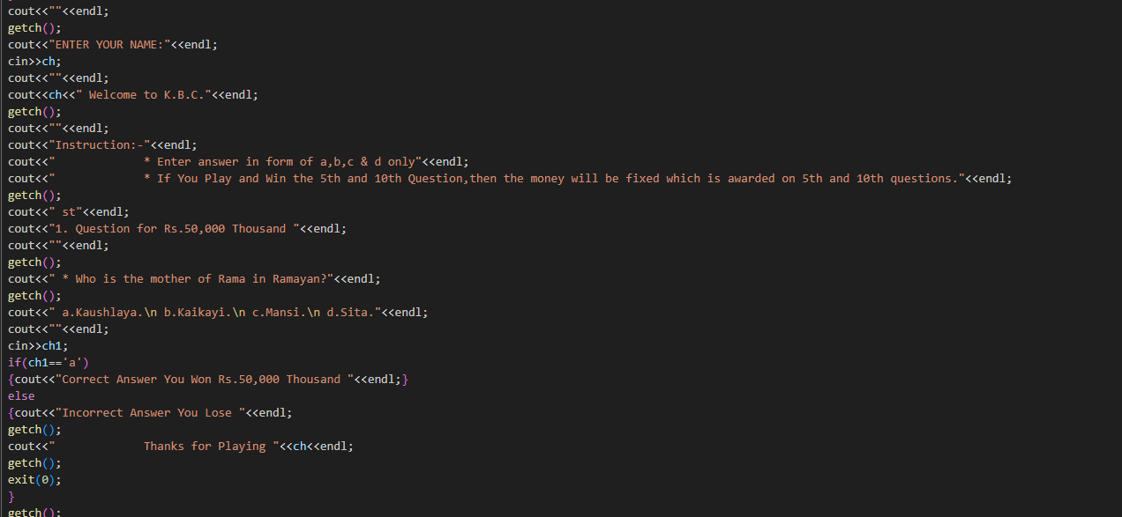The height and width of the screenshot is (517, 1122).
Task: Click the getch(); line above ENTER YOUR NAME
Action: click(x=35, y=28)
